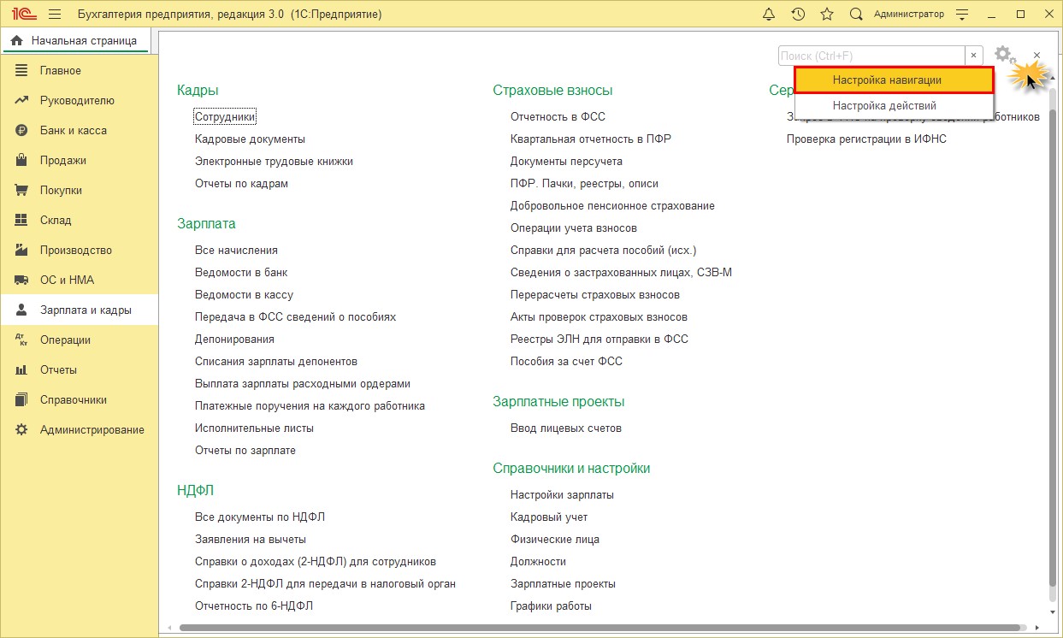Clear the search field with the x button

pyautogui.click(x=973, y=56)
